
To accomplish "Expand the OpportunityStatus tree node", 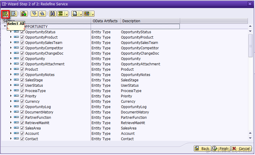I will coord(11,32).
